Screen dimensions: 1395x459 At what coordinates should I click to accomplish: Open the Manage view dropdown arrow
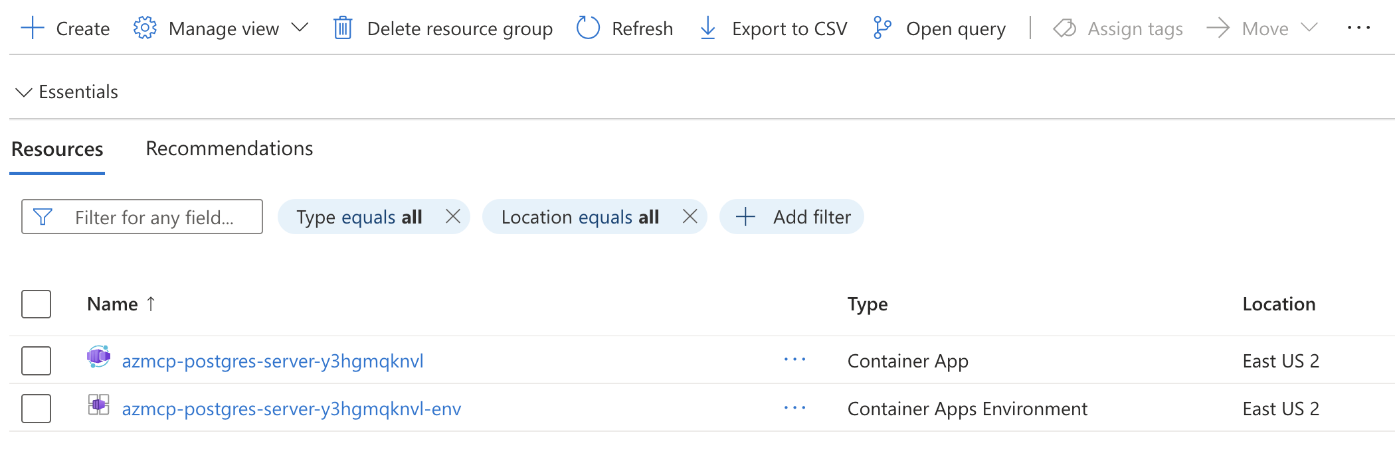(x=300, y=28)
